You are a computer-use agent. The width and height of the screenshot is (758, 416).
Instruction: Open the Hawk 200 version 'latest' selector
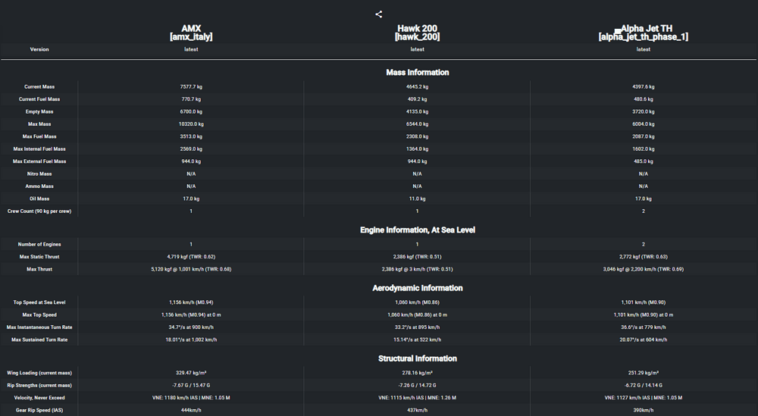tap(417, 49)
